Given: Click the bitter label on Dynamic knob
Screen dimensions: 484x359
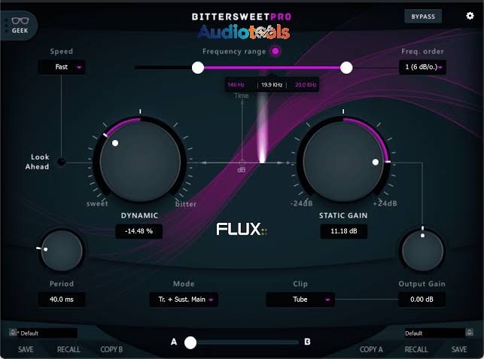Looking at the screenshot, I should pyautogui.click(x=186, y=204).
